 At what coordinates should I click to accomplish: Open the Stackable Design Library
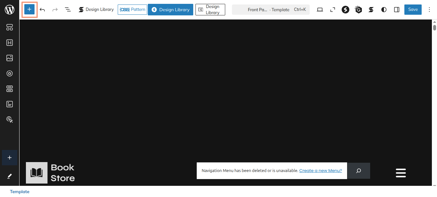96,10
